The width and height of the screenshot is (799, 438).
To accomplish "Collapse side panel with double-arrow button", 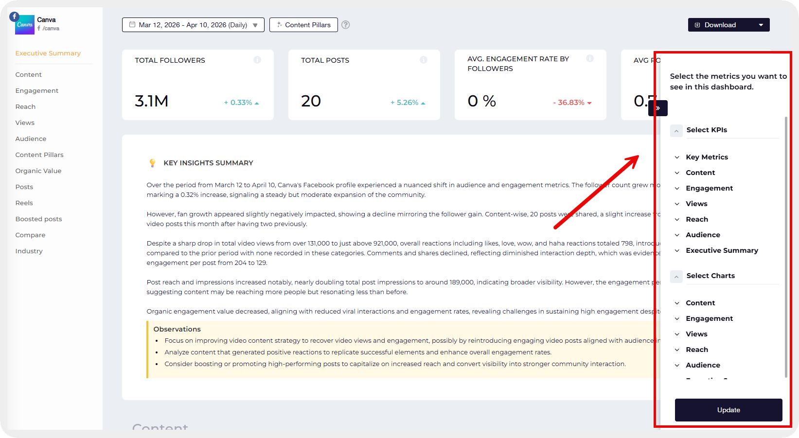I will pyautogui.click(x=658, y=108).
